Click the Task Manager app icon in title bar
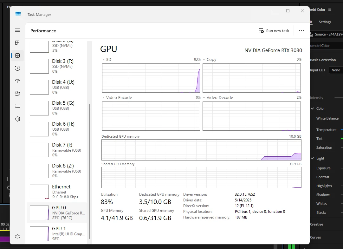This screenshot has width=343, height=249. 18,14
